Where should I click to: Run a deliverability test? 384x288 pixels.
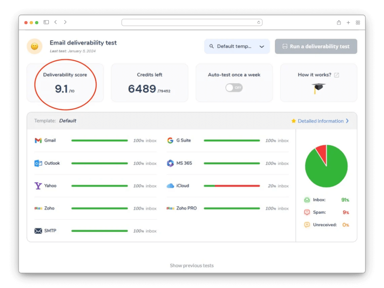[x=316, y=46]
